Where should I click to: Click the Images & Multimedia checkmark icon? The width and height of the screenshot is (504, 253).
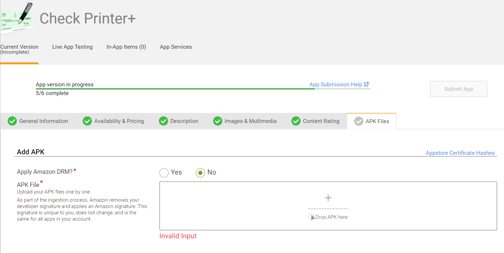(218, 121)
